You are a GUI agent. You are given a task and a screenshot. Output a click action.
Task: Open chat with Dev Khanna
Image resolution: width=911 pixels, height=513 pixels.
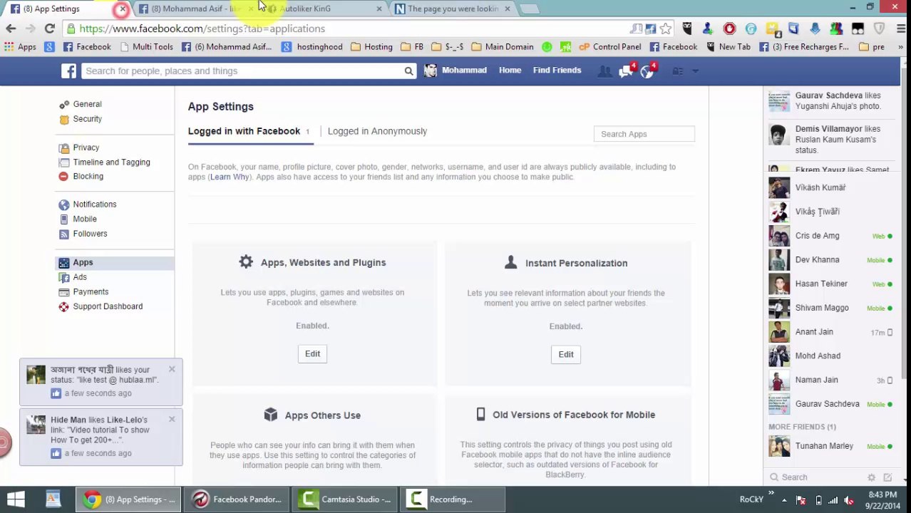(x=830, y=260)
